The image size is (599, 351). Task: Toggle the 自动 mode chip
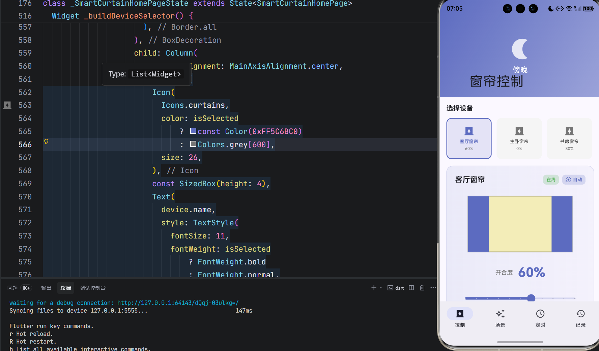574,180
